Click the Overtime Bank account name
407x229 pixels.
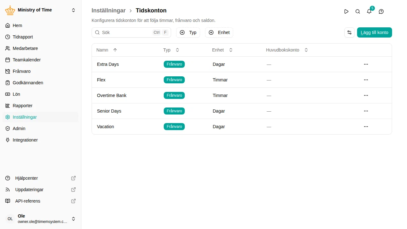tap(112, 95)
